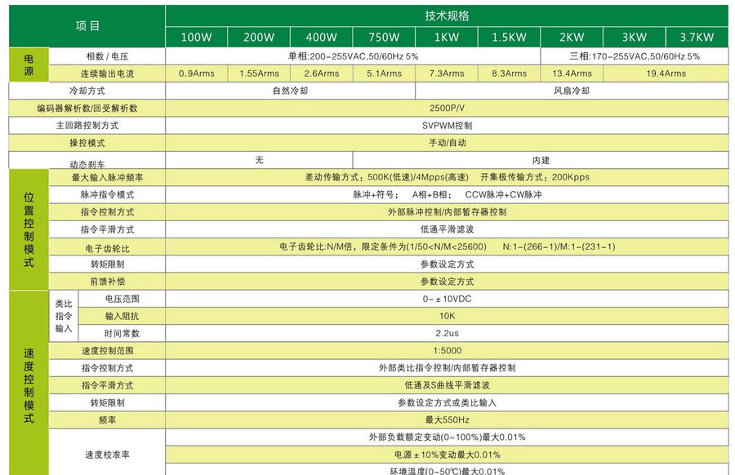
Task: Click the 最大550Hz frequency cell
Action: click(449, 419)
